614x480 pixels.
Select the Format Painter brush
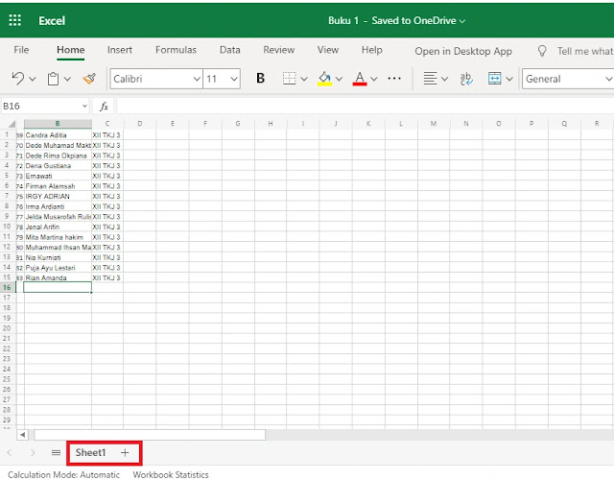click(89, 79)
